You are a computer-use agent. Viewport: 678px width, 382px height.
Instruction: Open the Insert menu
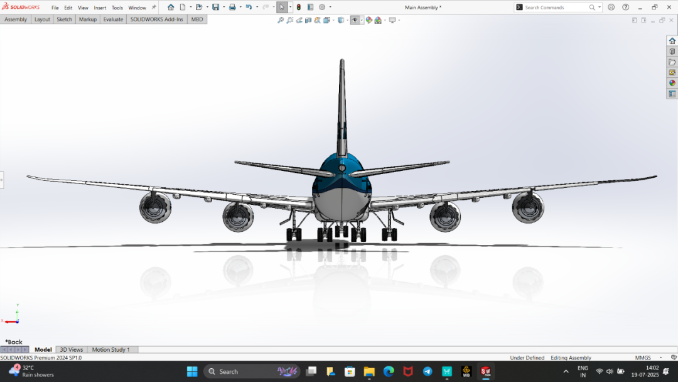pos(100,8)
